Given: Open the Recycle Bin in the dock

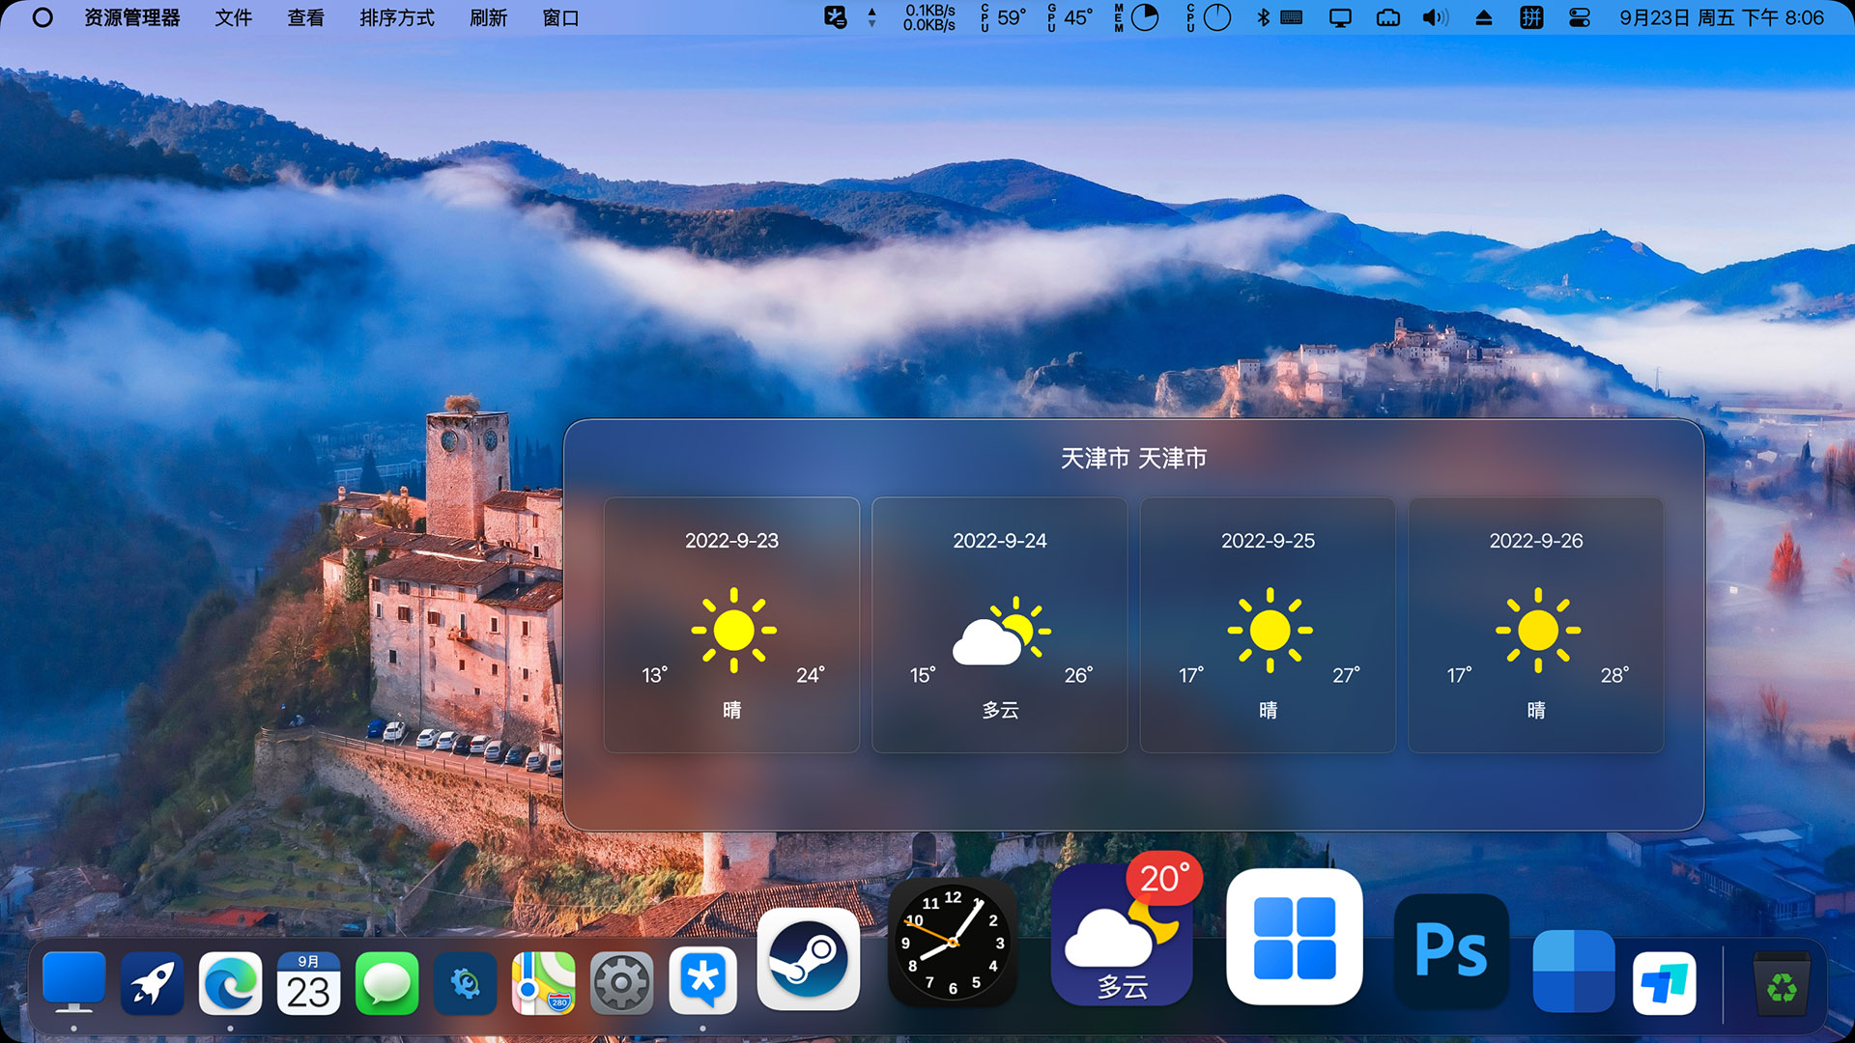Looking at the screenshot, I should click(1781, 983).
